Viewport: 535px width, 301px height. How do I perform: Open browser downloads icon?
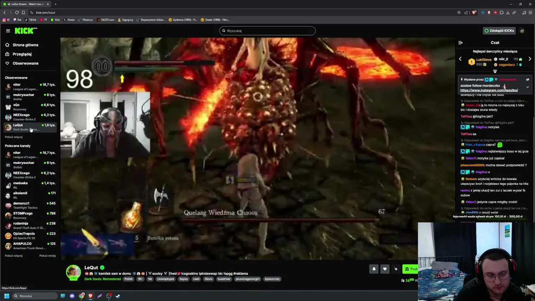click(x=508, y=13)
